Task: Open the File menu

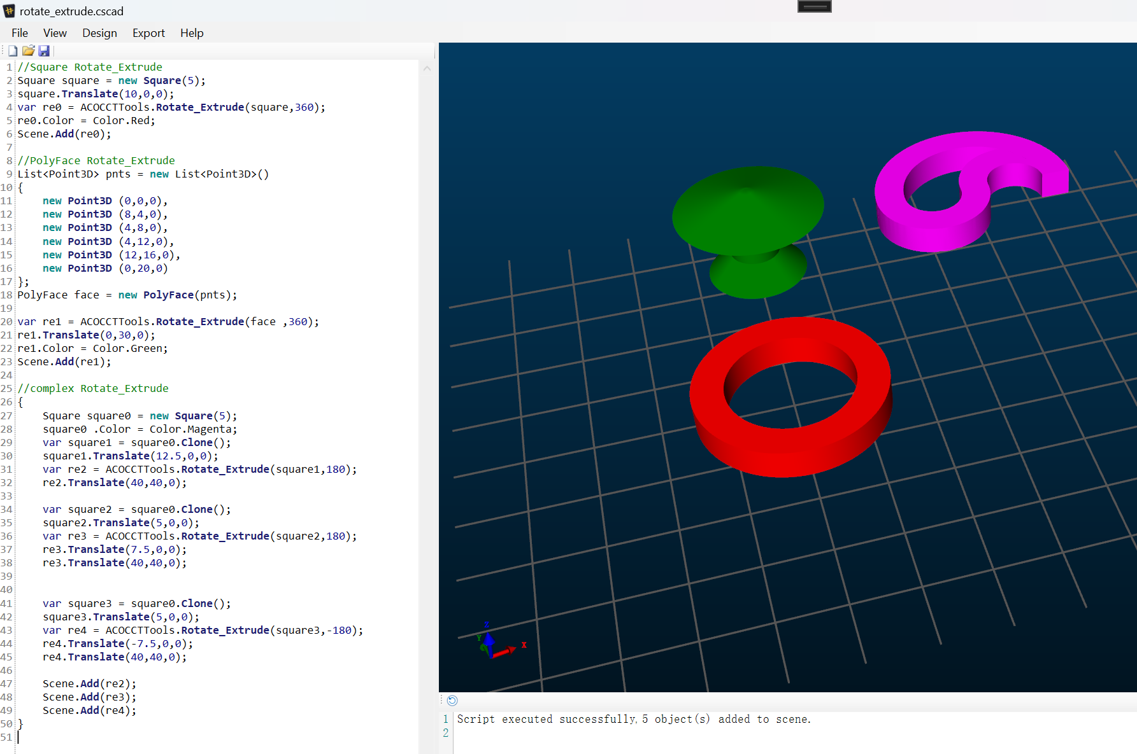Action: click(20, 33)
